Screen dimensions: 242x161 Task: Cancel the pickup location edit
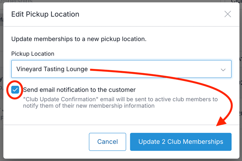pyautogui.click(x=107, y=142)
